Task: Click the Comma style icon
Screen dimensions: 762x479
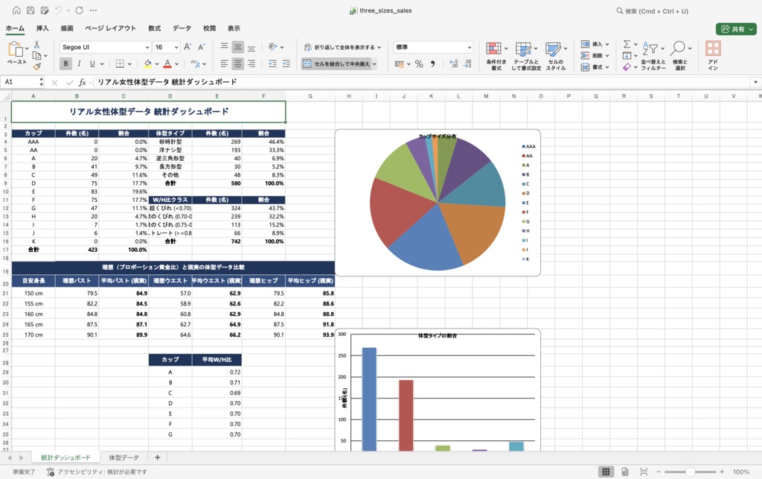Action: pyautogui.click(x=432, y=64)
